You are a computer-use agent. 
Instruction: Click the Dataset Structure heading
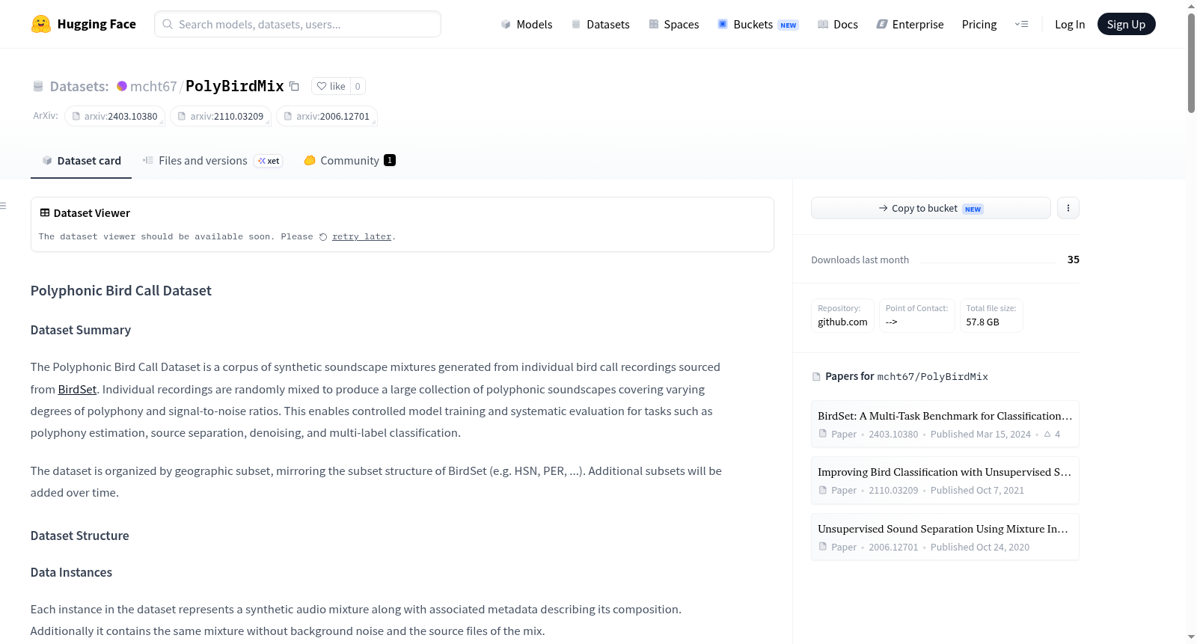coord(80,536)
